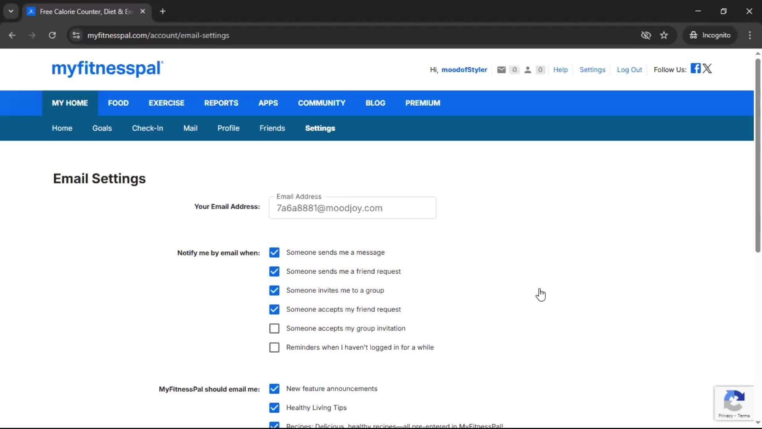Bookmark this page with the star icon

tap(664, 35)
